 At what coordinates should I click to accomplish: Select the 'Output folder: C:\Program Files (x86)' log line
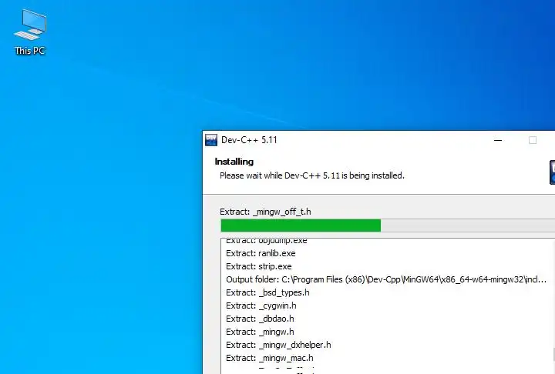tap(386, 279)
